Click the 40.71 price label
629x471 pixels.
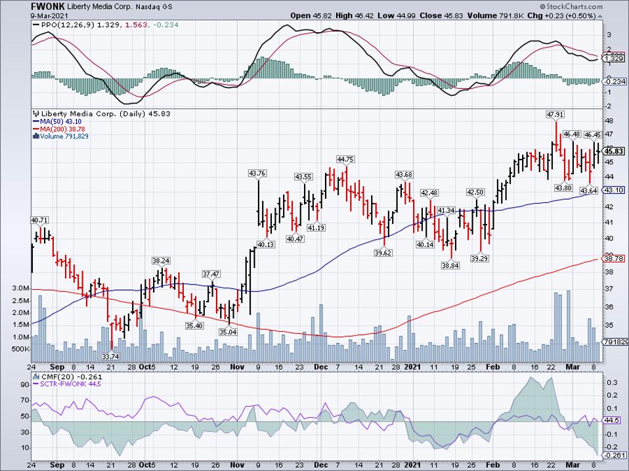(39, 220)
